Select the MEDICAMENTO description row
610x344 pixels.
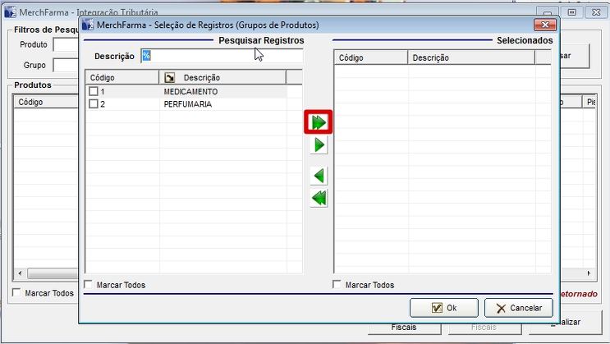pyautogui.click(x=190, y=92)
